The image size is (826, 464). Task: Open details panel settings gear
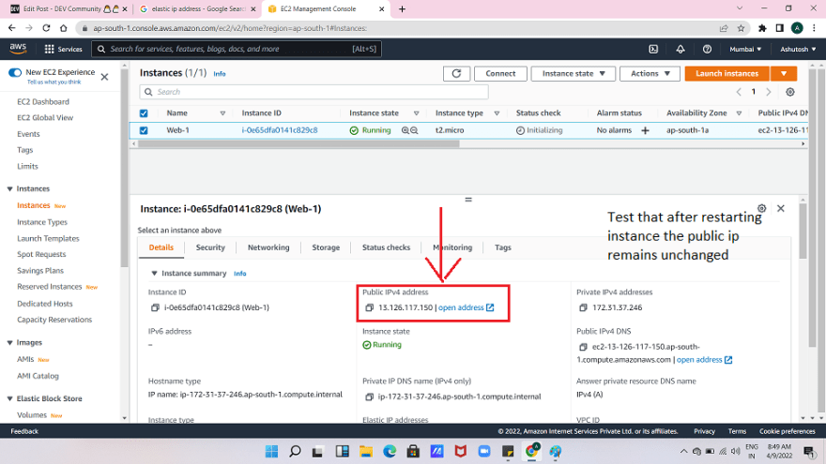coord(761,208)
